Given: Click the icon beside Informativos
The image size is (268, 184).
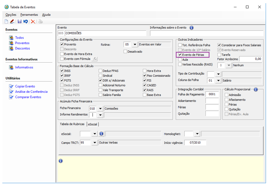Looking at the screenshot, I should [x=11, y=67].
